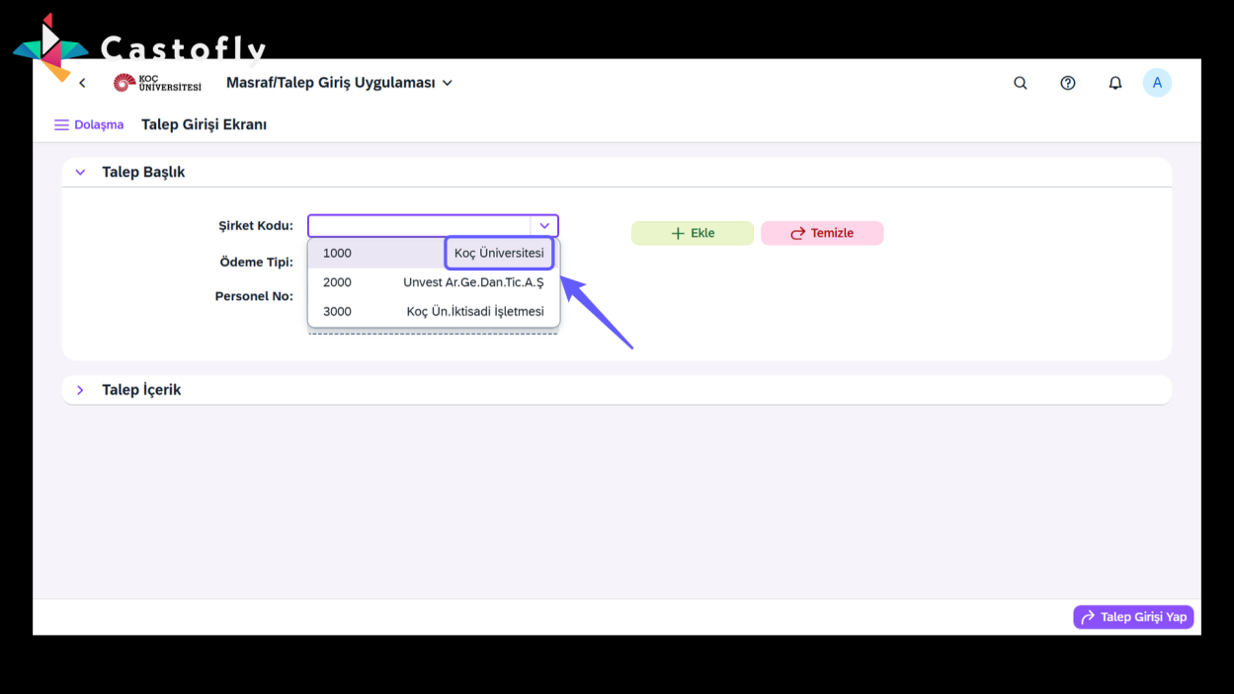Collapse the Talep Başlık section
The width and height of the screenshot is (1234, 694).
(x=81, y=172)
